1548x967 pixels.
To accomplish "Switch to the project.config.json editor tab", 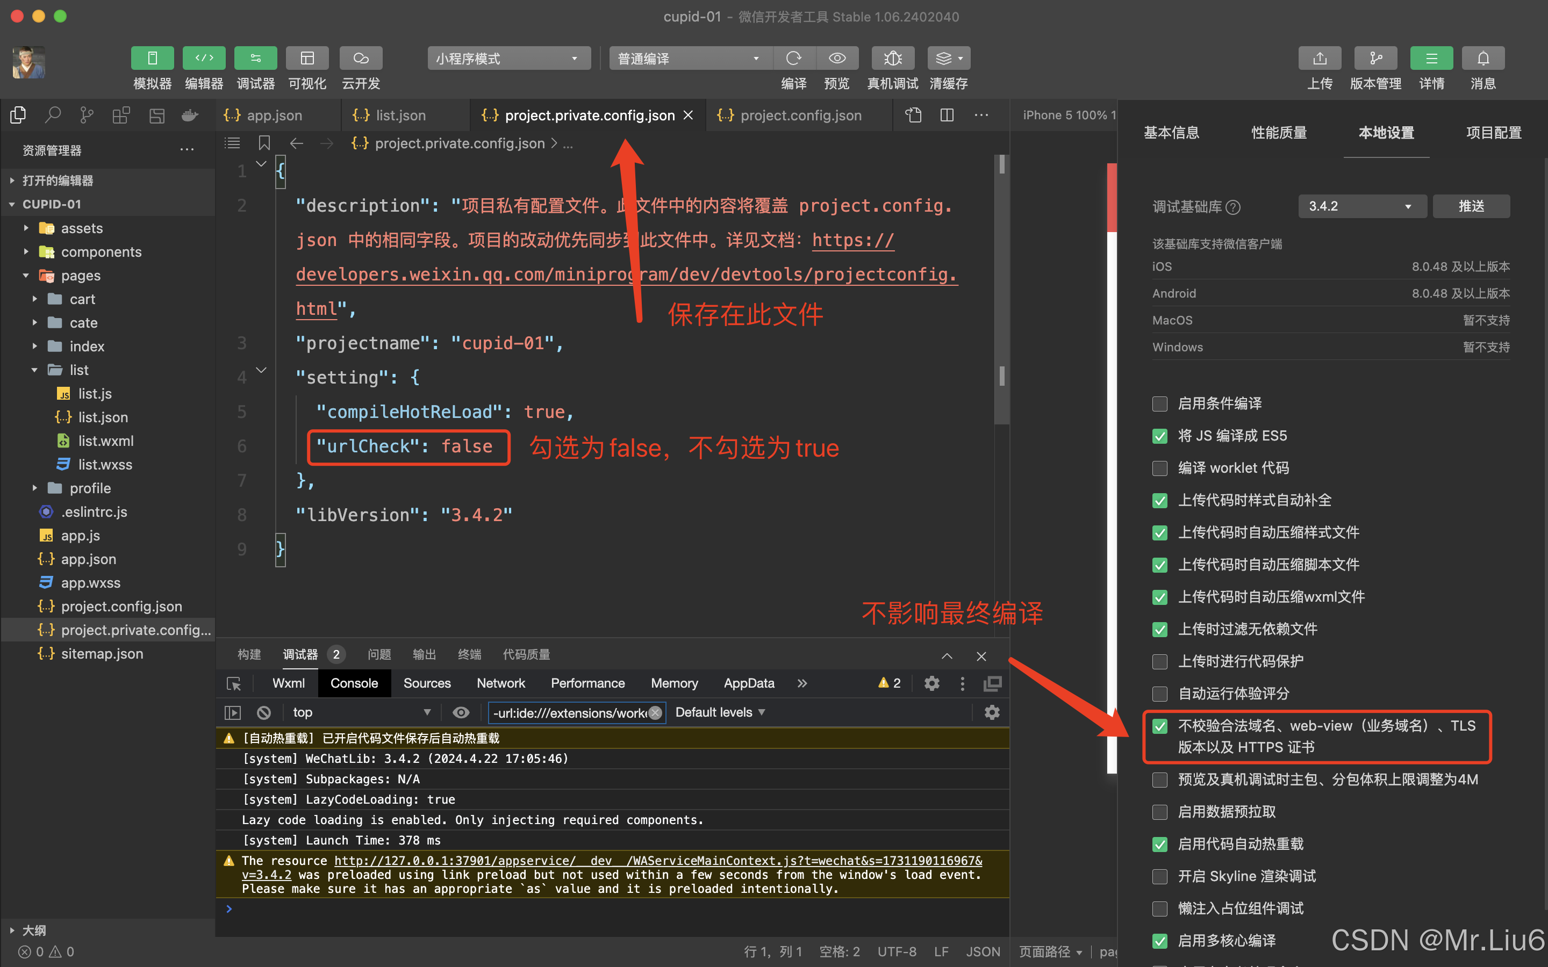I will (800, 115).
